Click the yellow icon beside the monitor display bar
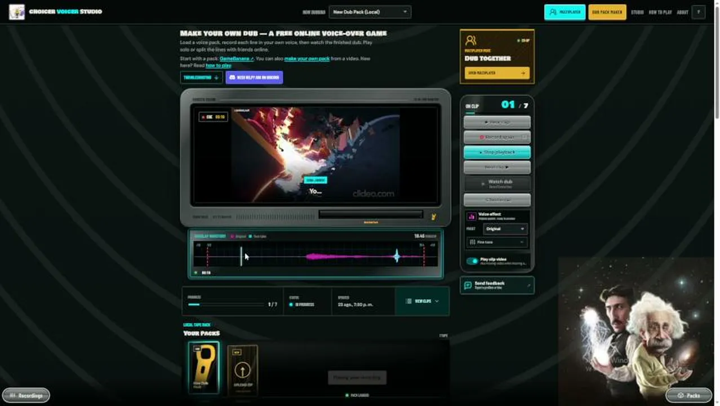The height and width of the screenshot is (406, 720). (x=434, y=217)
